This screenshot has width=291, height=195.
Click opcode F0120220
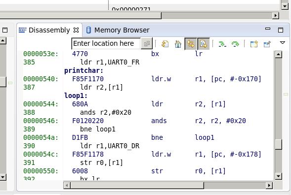88,121
